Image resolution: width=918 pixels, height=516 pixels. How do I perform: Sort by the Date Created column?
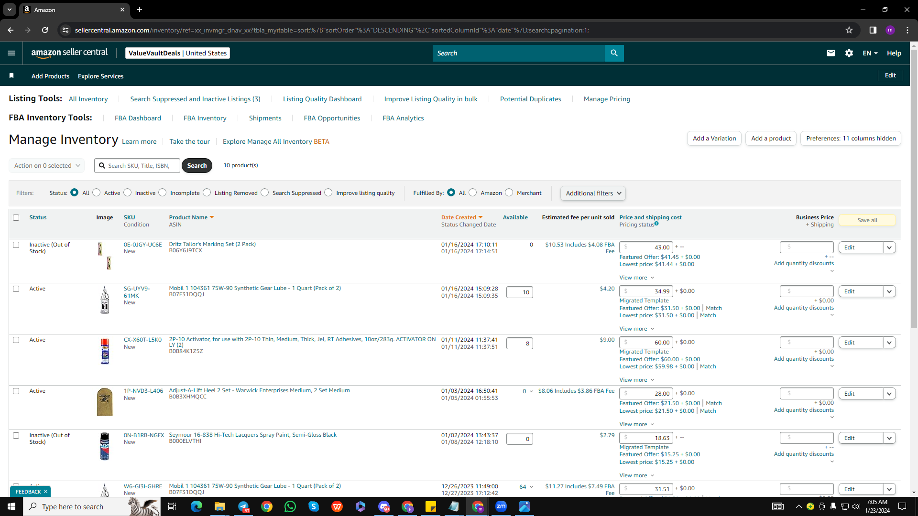[x=462, y=217]
